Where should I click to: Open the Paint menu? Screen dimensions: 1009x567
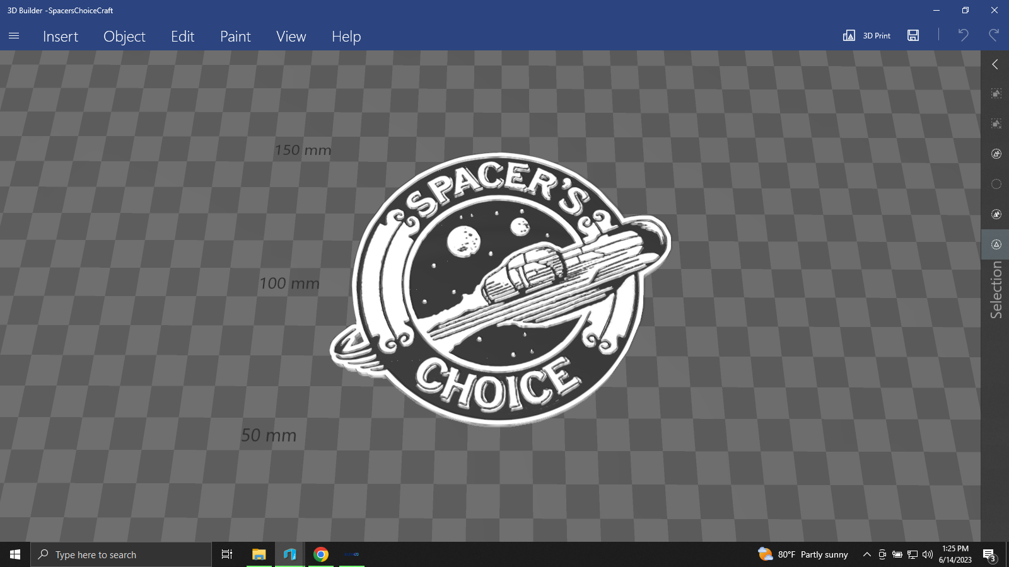tap(235, 37)
